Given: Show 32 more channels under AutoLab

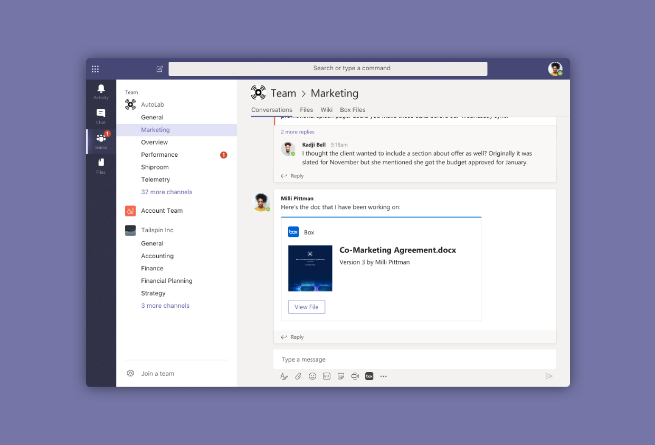Looking at the screenshot, I should [167, 192].
